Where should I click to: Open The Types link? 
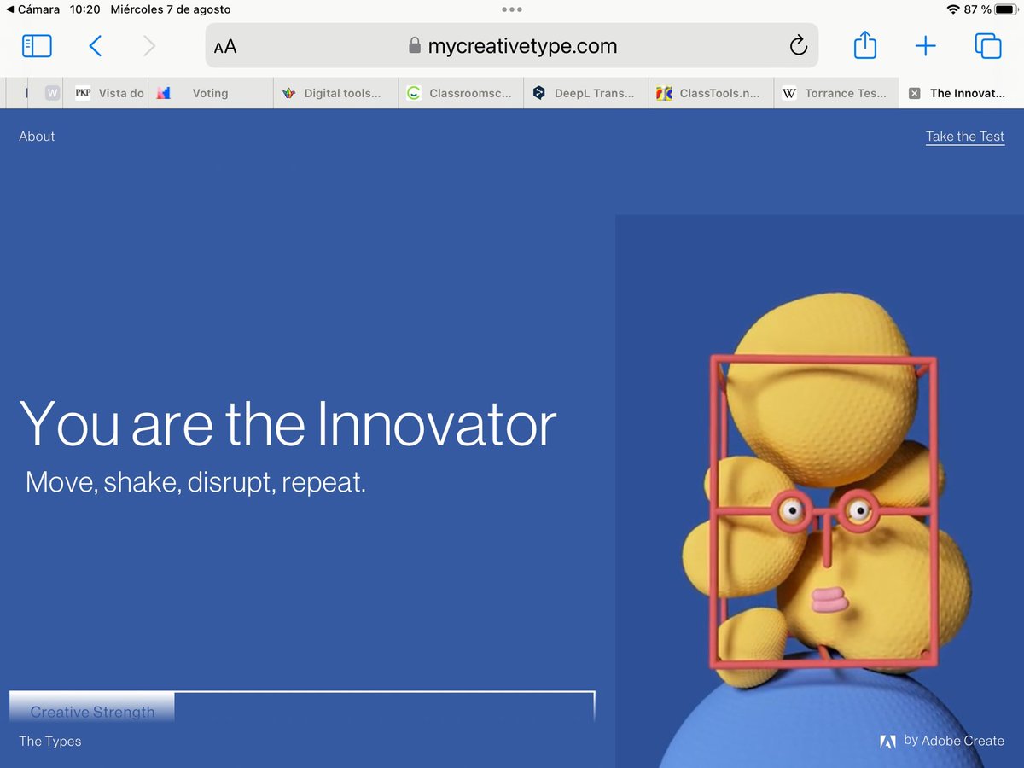[50, 741]
